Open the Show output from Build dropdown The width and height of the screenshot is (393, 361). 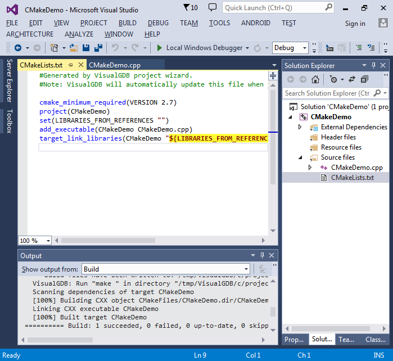[166, 269]
